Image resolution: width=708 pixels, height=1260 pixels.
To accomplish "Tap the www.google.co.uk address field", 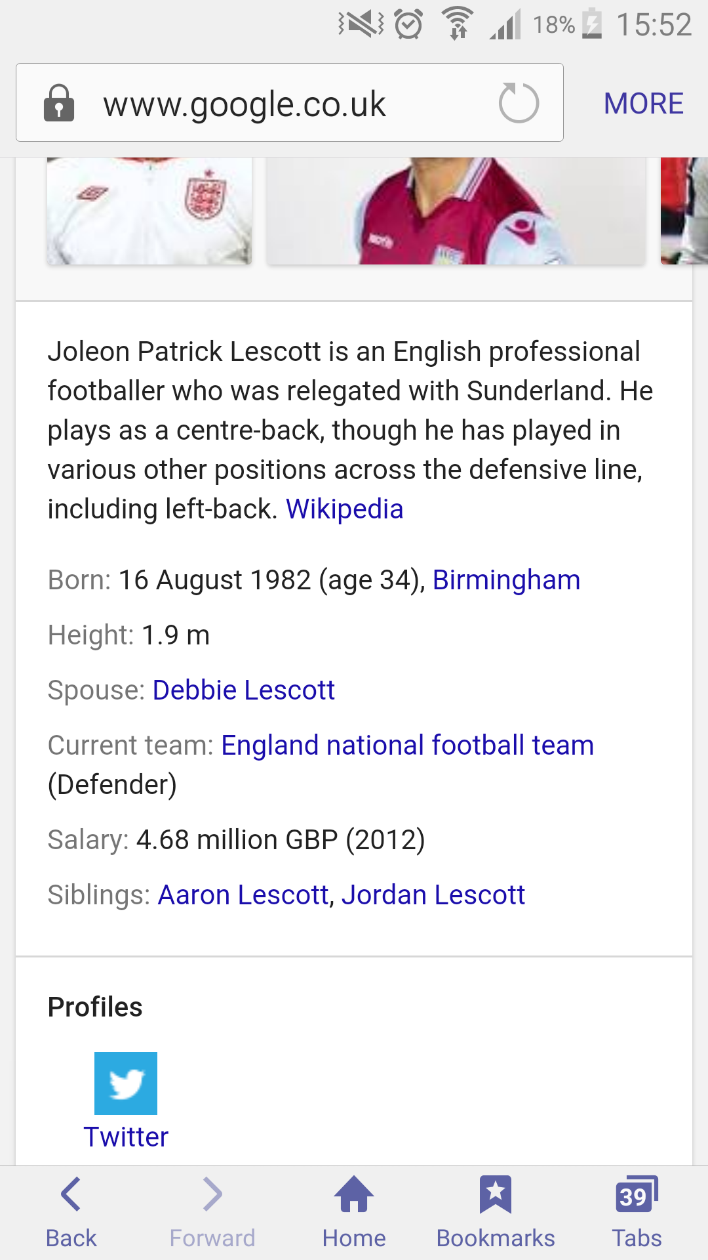I will pyautogui.click(x=262, y=104).
